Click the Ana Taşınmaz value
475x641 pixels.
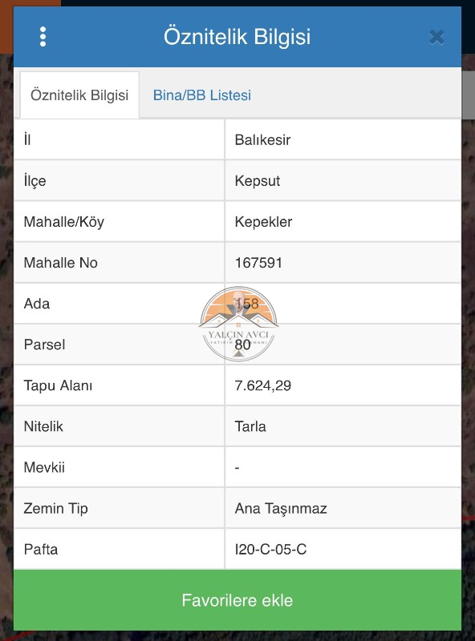[281, 509]
